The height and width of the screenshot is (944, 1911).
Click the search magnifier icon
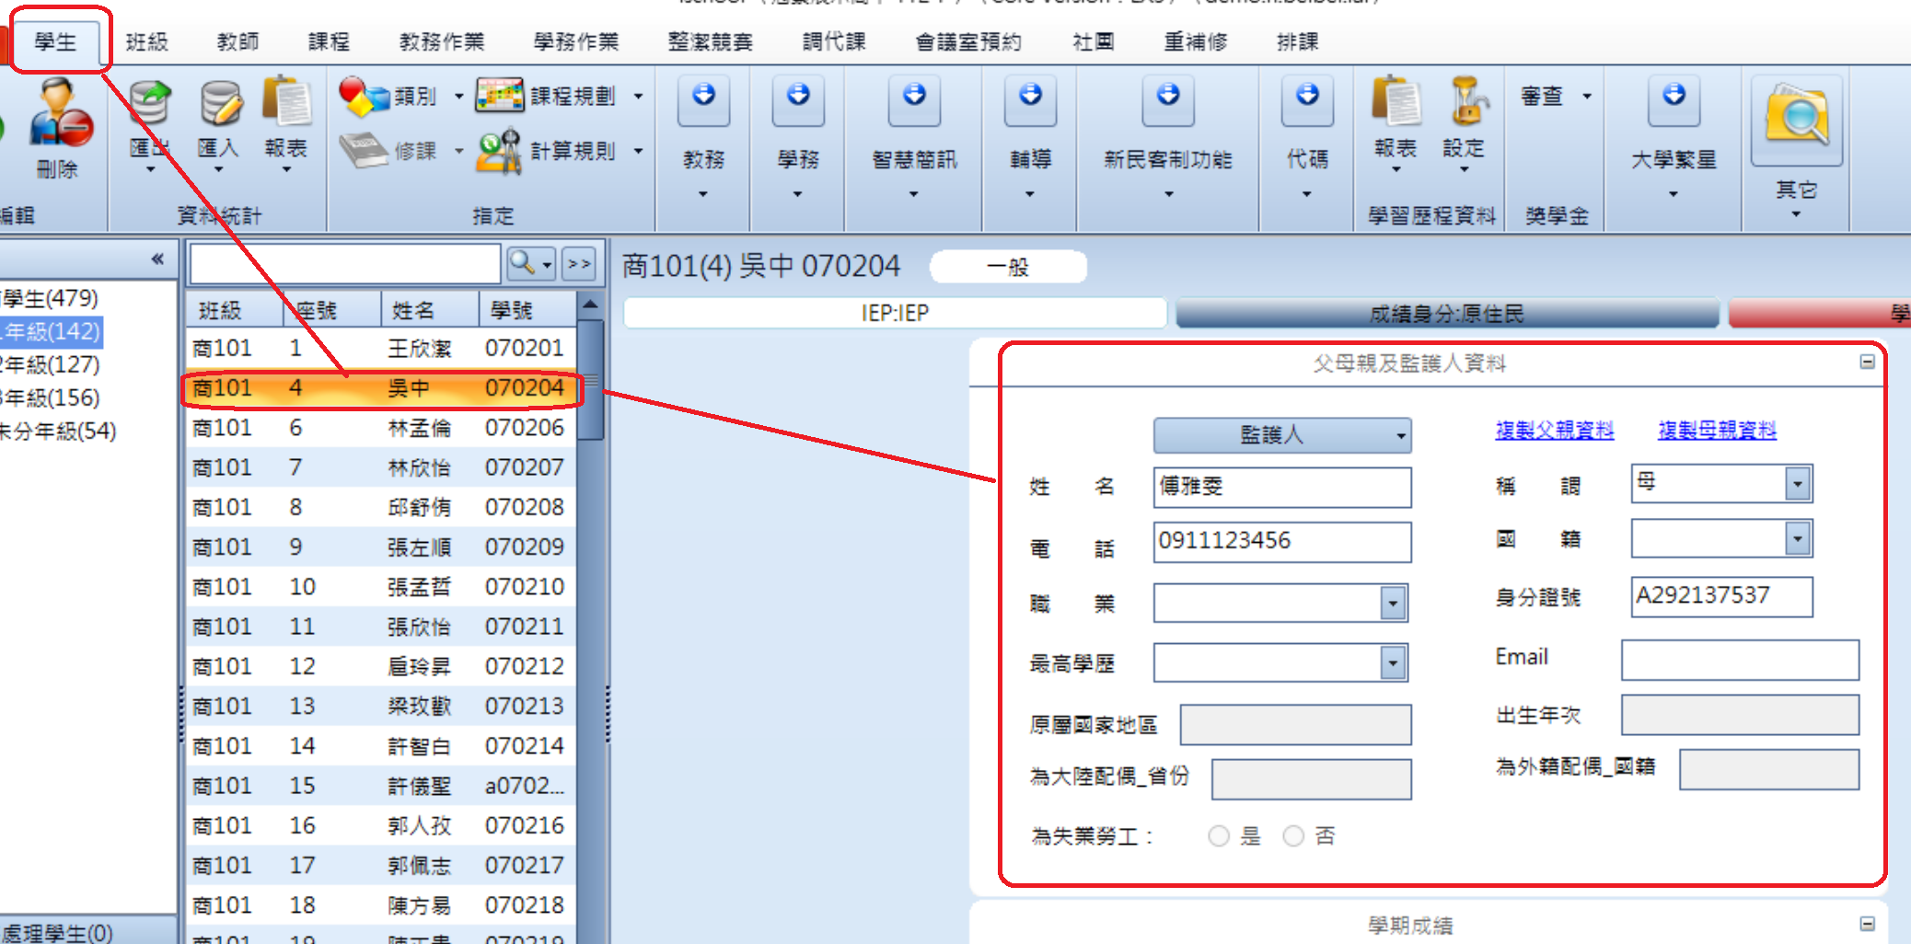(x=523, y=263)
